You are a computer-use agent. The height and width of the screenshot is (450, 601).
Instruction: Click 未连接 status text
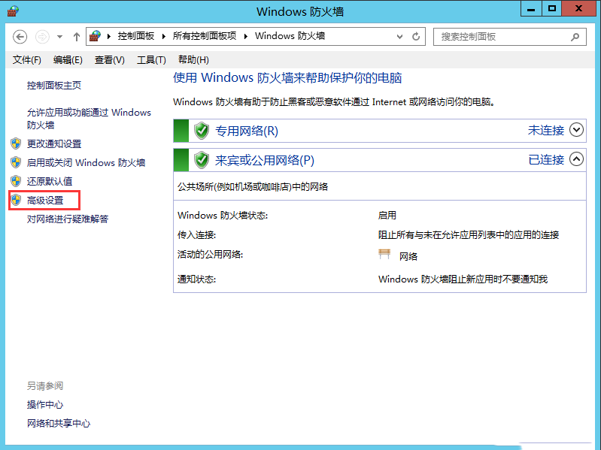pos(546,131)
